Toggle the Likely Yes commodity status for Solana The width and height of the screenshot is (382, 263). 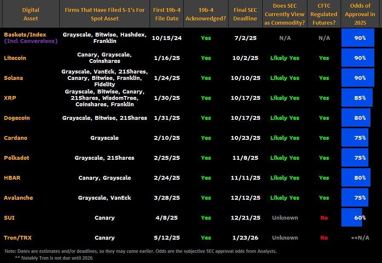(x=284, y=78)
